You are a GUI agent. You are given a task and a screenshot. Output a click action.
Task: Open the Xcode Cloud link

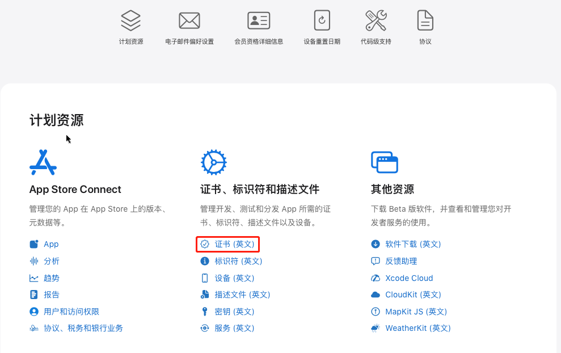tap(409, 278)
